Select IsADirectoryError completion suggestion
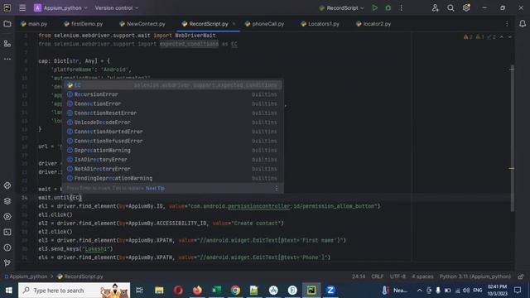Viewport: 530px width, 298px height. (x=173, y=160)
